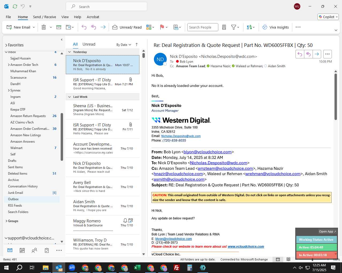Open Excel from the Windows taskbar
The image size is (342, 273).
pyautogui.click(x=137, y=268)
